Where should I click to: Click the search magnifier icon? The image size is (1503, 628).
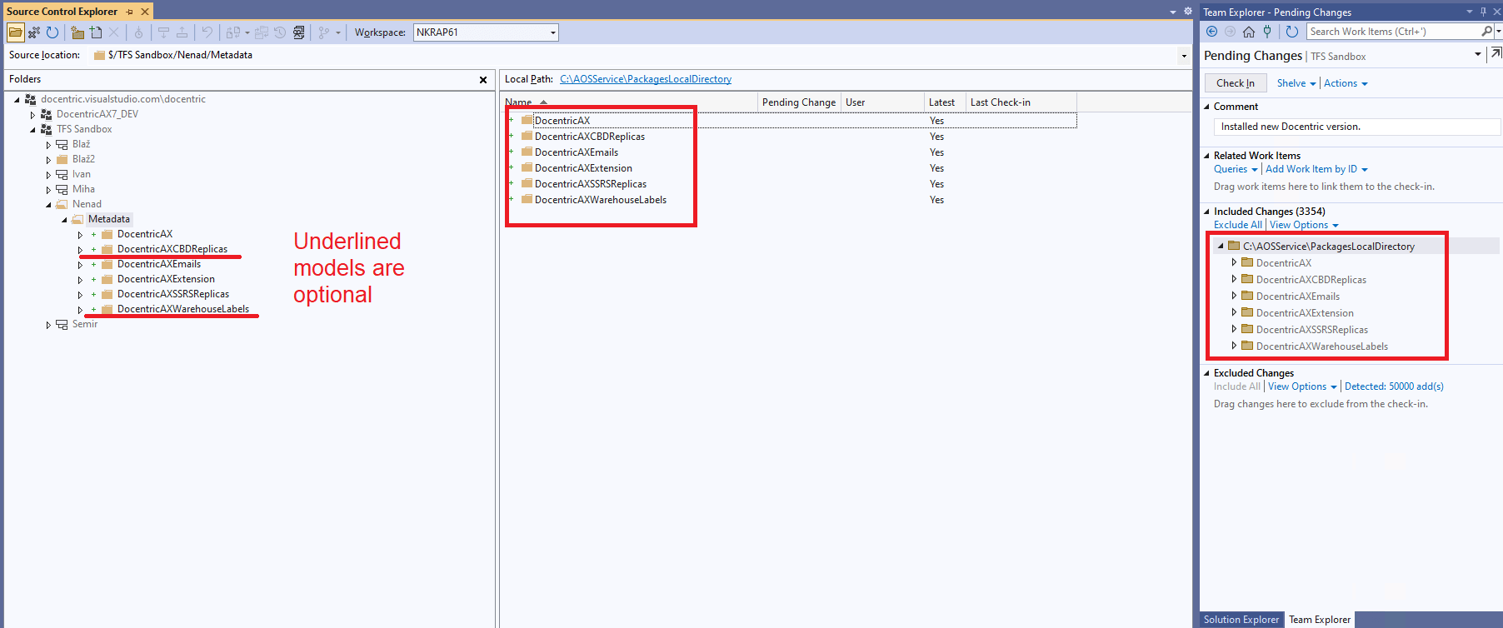[x=1486, y=32]
